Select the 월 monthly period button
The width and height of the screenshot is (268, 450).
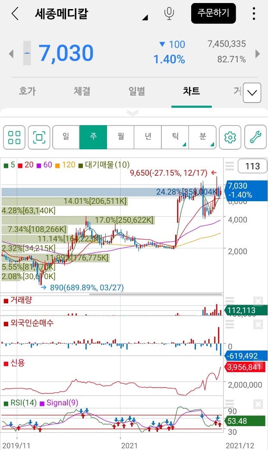[120, 137]
